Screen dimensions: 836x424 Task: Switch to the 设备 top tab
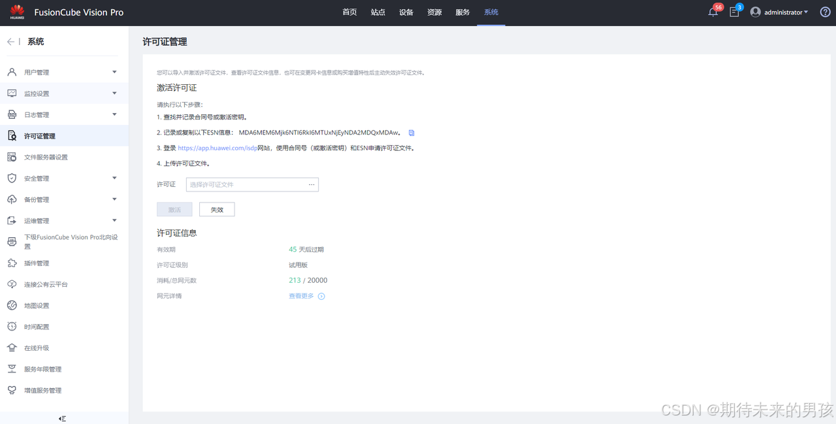406,12
